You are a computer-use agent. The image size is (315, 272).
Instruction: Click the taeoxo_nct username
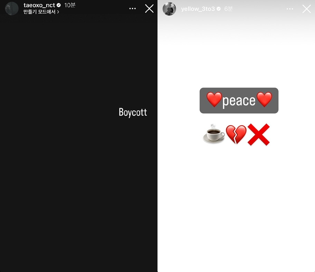point(39,5)
